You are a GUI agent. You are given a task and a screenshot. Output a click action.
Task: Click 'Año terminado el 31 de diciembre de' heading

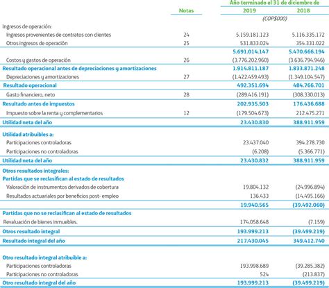click(274, 3)
